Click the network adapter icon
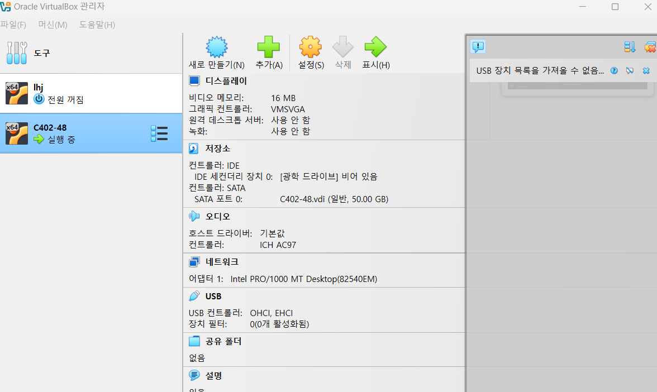Screen dimensions: 657x392 point(194,262)
